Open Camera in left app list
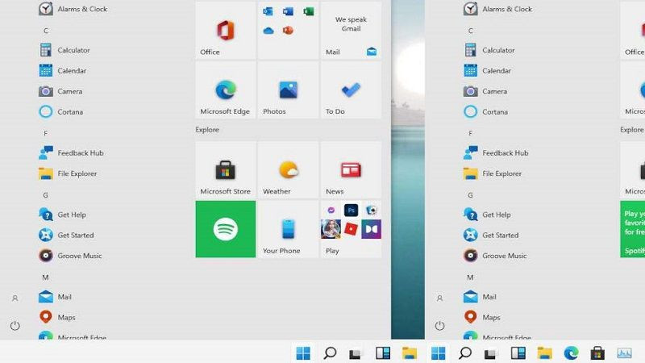This screenshot has height=363, width=645. pyautogui.click(x=60, y=91)
